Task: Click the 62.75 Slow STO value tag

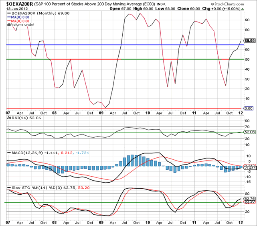Action: [x=249, y=198]
